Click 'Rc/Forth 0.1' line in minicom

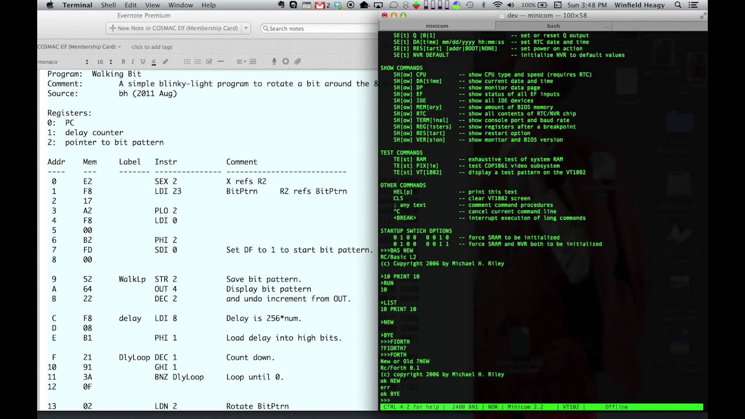[400, 368]
